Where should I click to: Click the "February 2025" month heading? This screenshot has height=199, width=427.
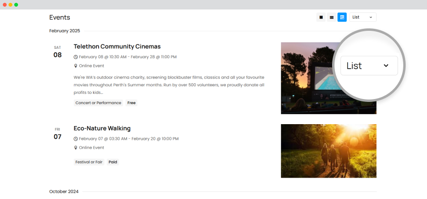(65, 31)
